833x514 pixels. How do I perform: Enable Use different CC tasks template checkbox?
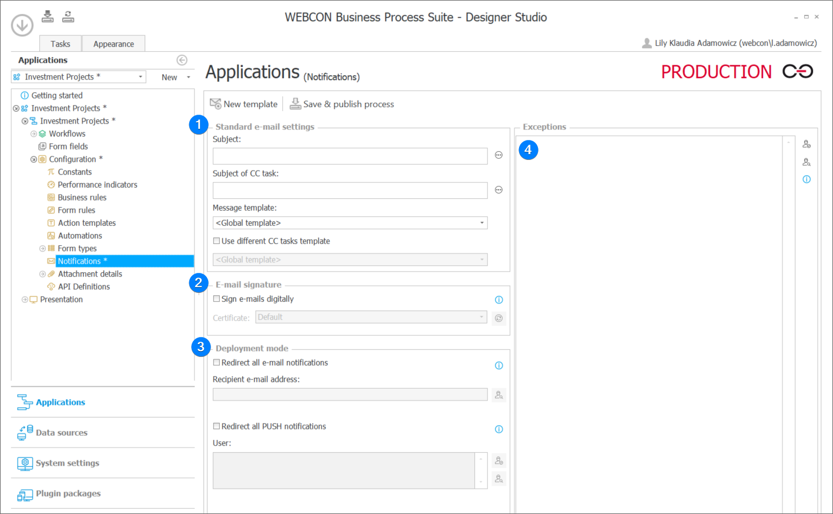coord(216,241)
